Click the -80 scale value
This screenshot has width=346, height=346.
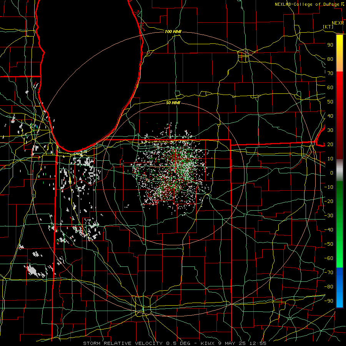tap(329, 287)
